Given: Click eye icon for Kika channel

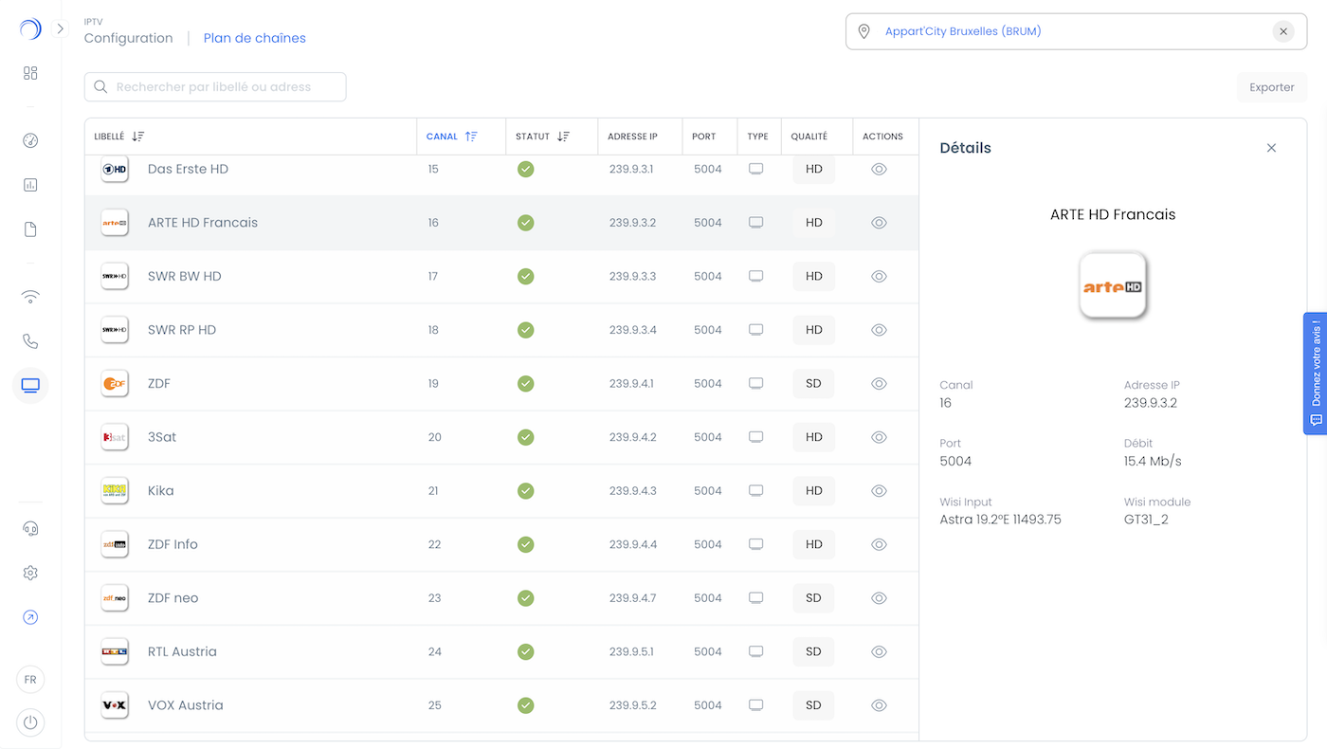Looking at the screenshot, I should click(x=879, y=491).
